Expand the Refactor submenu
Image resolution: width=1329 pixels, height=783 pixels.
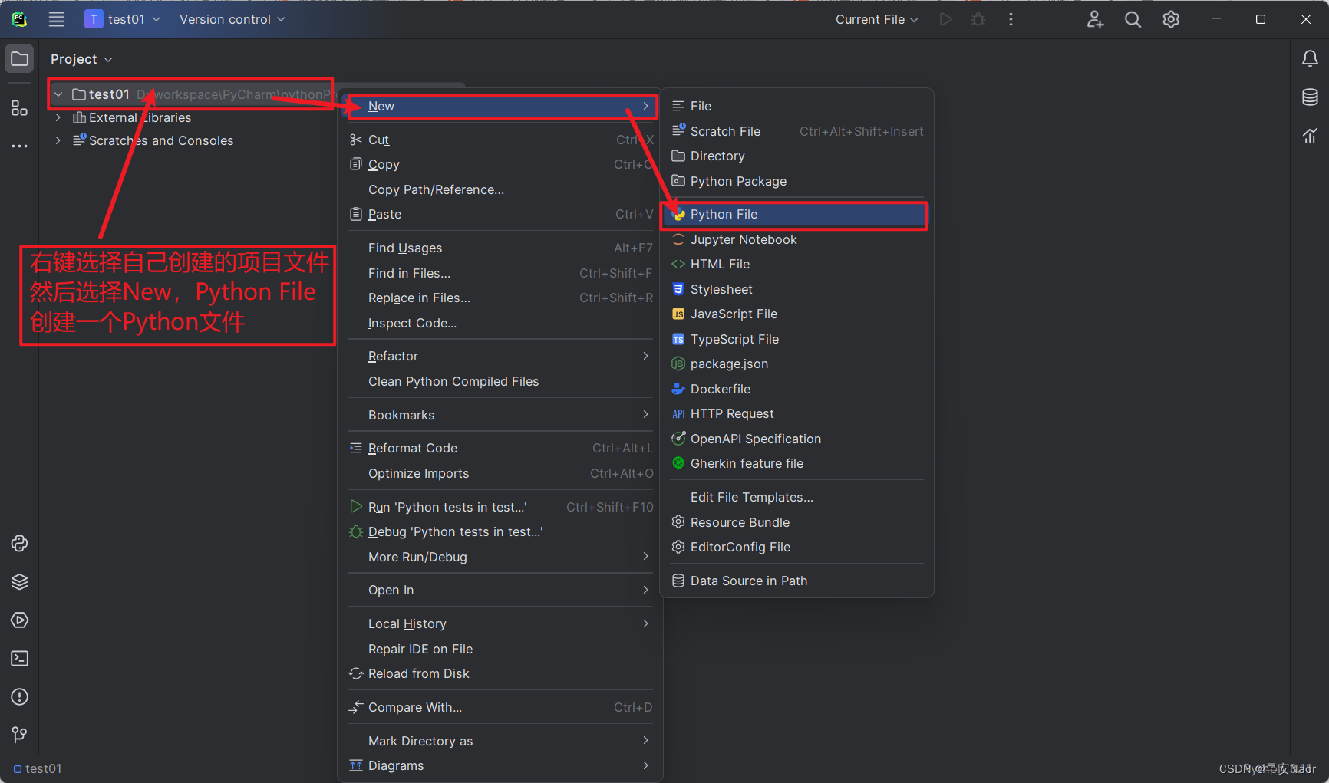point(500,356)
